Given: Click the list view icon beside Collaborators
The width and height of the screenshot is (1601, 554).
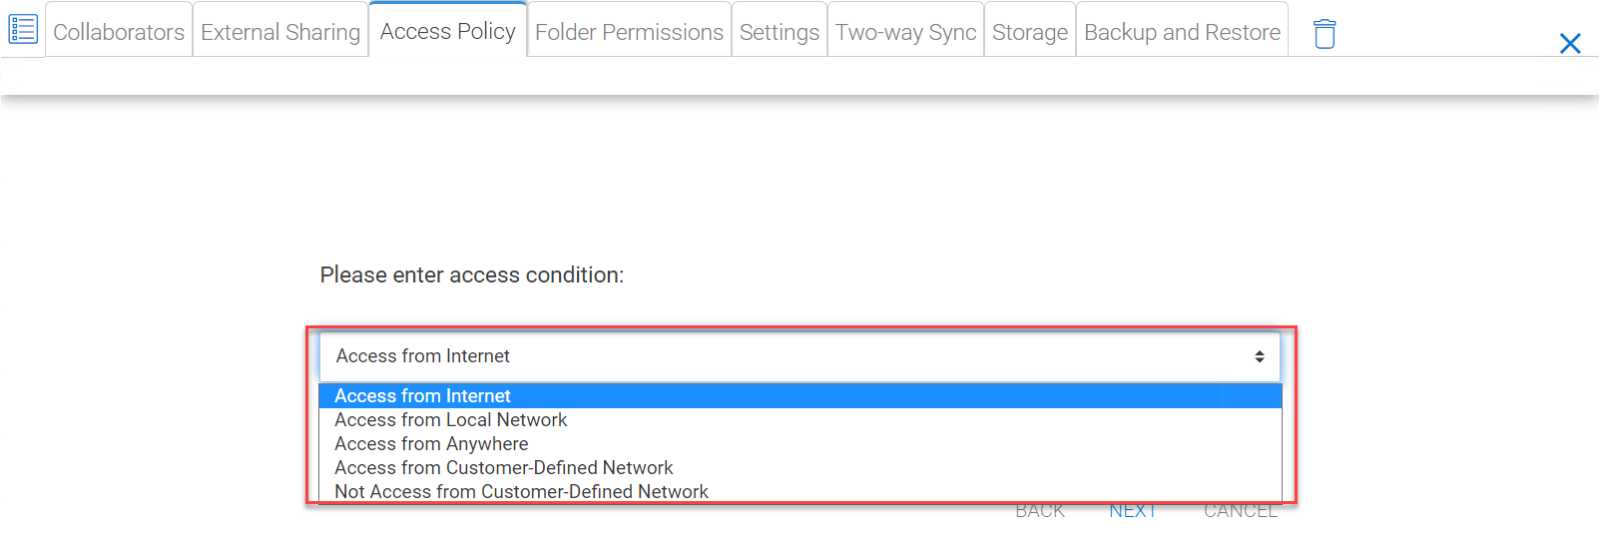Looking at the screenshot, I should (23, 29).
